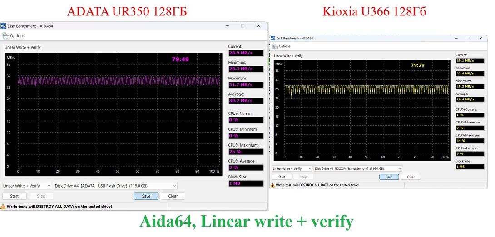This screenshot has height=237, width=495.
Task: Click Maximum value 31.7 MB/s in ADATA window
Action: (x=246, y=84)
